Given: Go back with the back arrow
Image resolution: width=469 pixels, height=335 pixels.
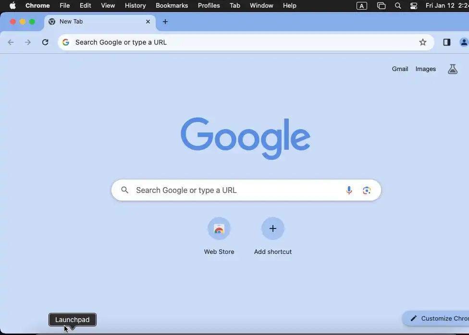Looking at the screenshot, I should tap(11, 42).
